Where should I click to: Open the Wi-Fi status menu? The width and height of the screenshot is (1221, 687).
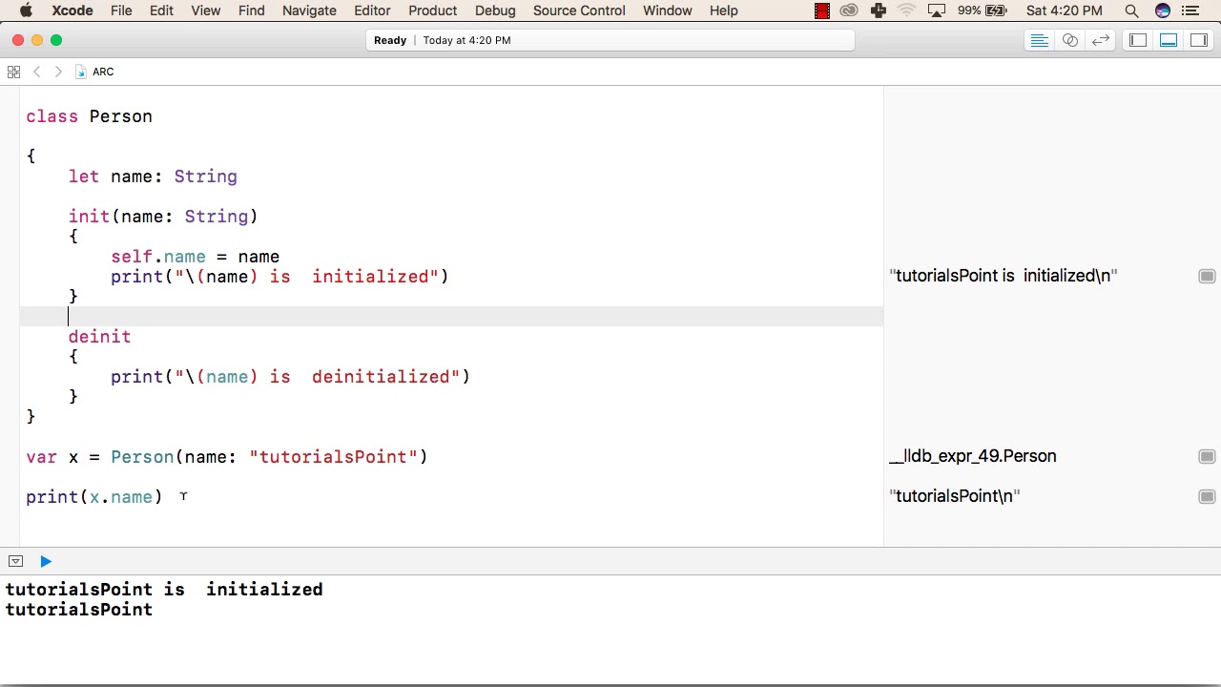coord(906,10)
